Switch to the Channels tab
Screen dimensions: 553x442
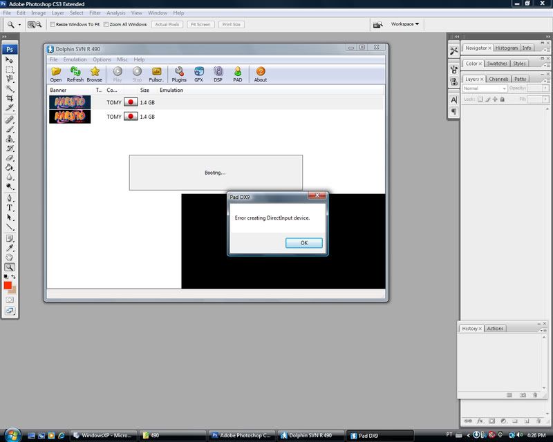(498, 79)
